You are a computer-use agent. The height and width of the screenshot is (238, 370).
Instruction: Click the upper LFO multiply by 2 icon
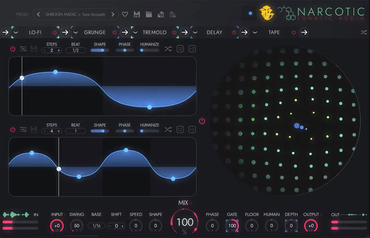click(192, 49)
